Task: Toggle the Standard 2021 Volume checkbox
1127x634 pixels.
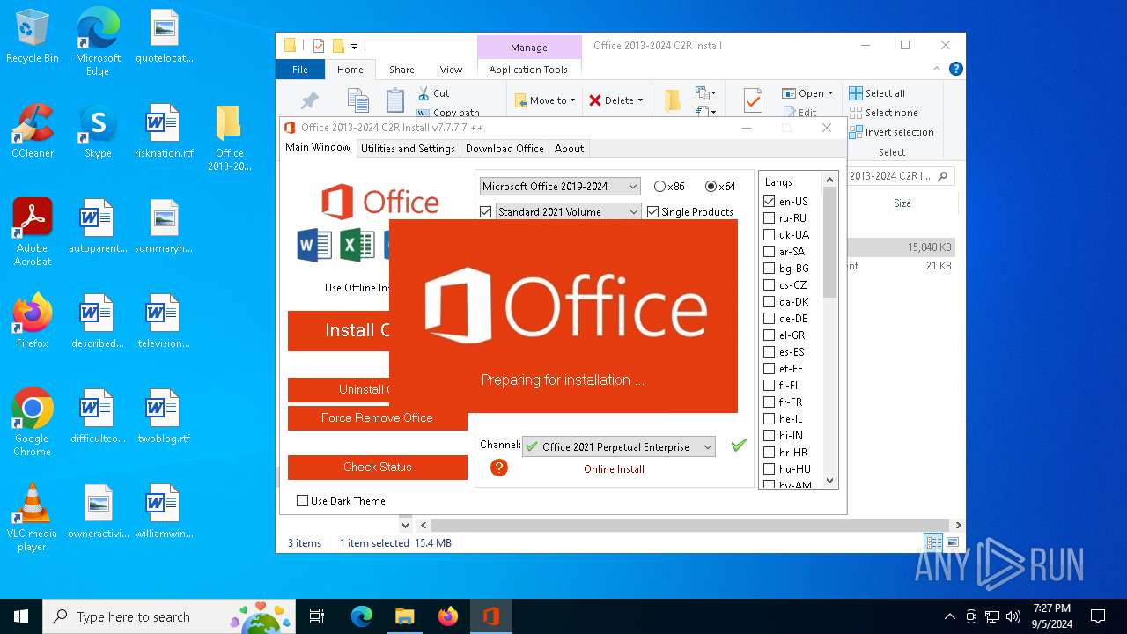Action: [x=485, y=212]
